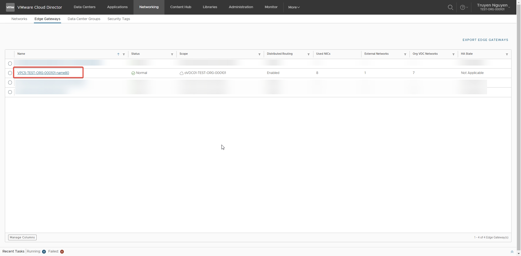Select the first edge gateway radio button
The width and height of the screenshot is (521, 256).
click(x=10, y=64)
